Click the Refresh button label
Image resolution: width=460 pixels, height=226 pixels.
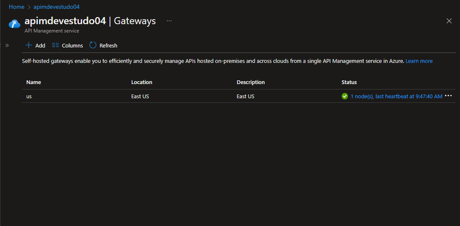tap(108, 46)
